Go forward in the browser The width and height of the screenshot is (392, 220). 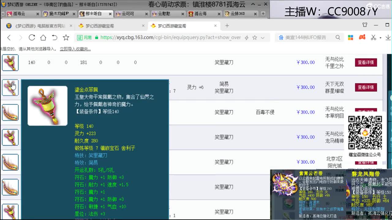[x=21, y=38]
